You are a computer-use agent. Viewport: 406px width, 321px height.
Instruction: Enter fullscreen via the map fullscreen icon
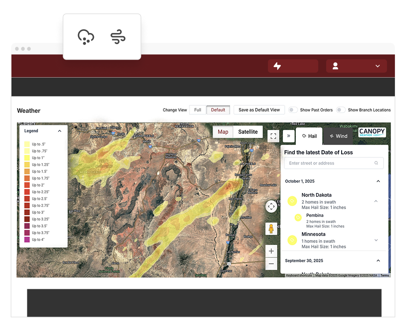coord(273,136)
